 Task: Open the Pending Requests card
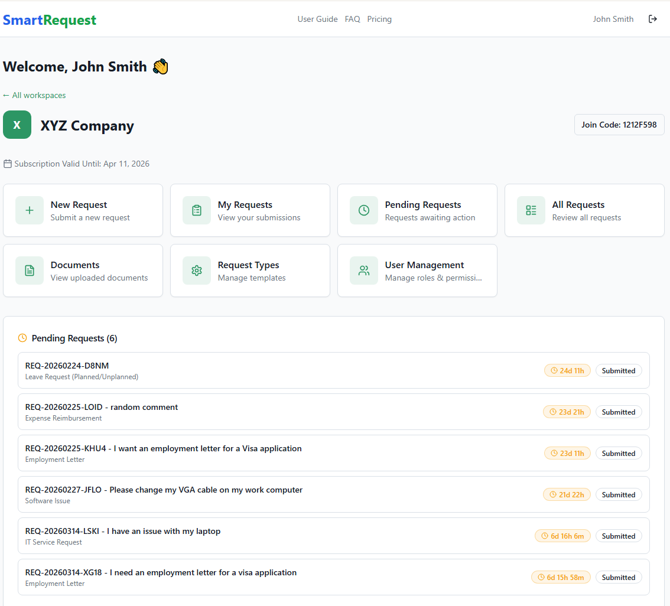tap(417, 210)
